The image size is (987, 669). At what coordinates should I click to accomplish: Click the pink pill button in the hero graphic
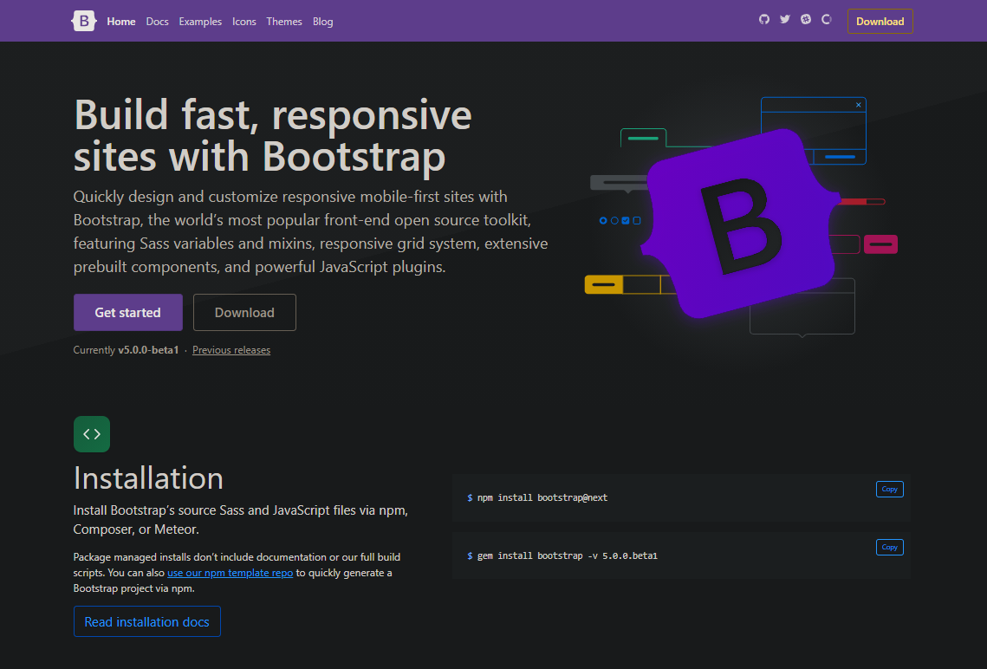[x=880, y=244]
